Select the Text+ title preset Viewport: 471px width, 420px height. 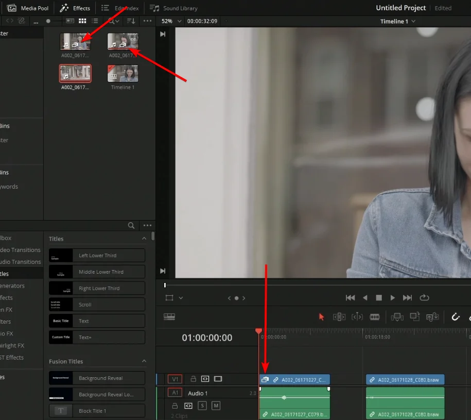(97, 338)
